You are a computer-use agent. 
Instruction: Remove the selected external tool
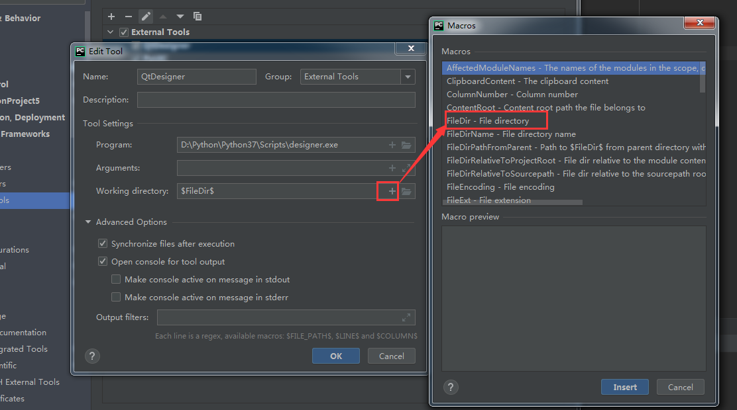pyautogui.click(x=128, y=17)
